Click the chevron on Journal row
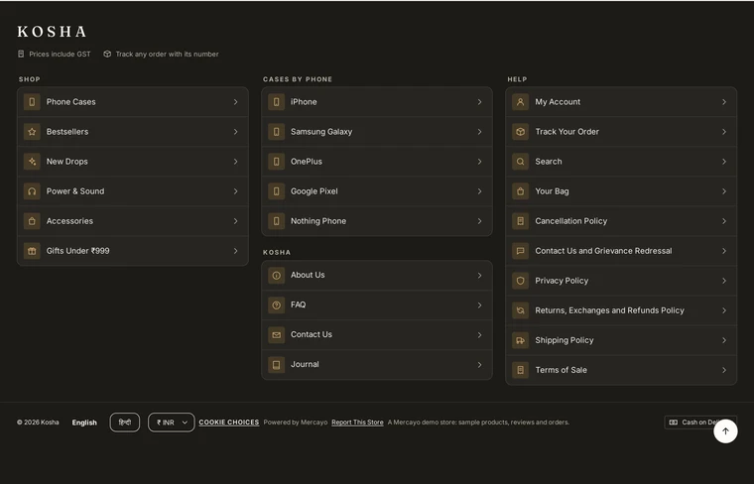Screen dimensions: 754x484 [x=479, y=365]
